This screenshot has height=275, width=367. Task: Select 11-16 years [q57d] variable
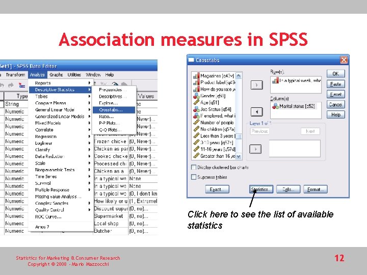point(214,149)
